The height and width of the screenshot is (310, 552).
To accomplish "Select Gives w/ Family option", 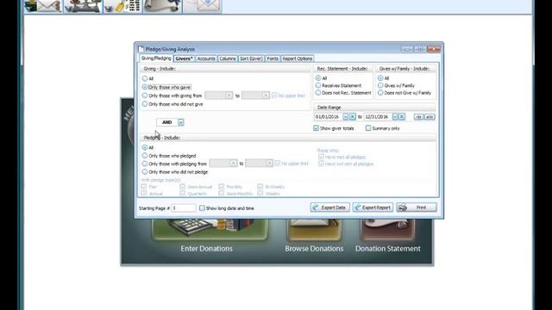I will click(x=380, y=85).
